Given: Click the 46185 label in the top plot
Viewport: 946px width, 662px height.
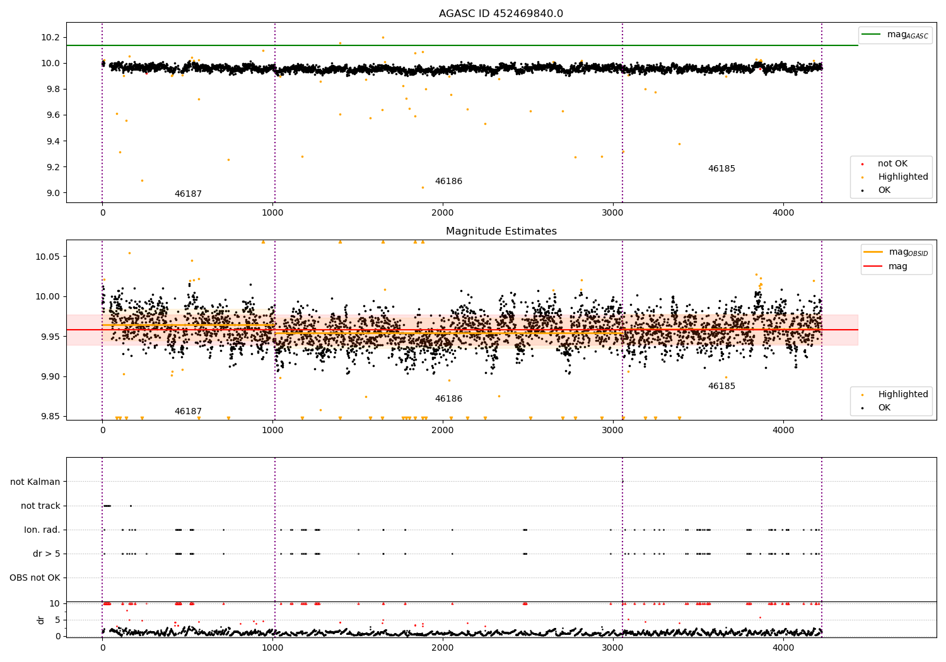Looking at the screenshot, I should tap(721, 169).
